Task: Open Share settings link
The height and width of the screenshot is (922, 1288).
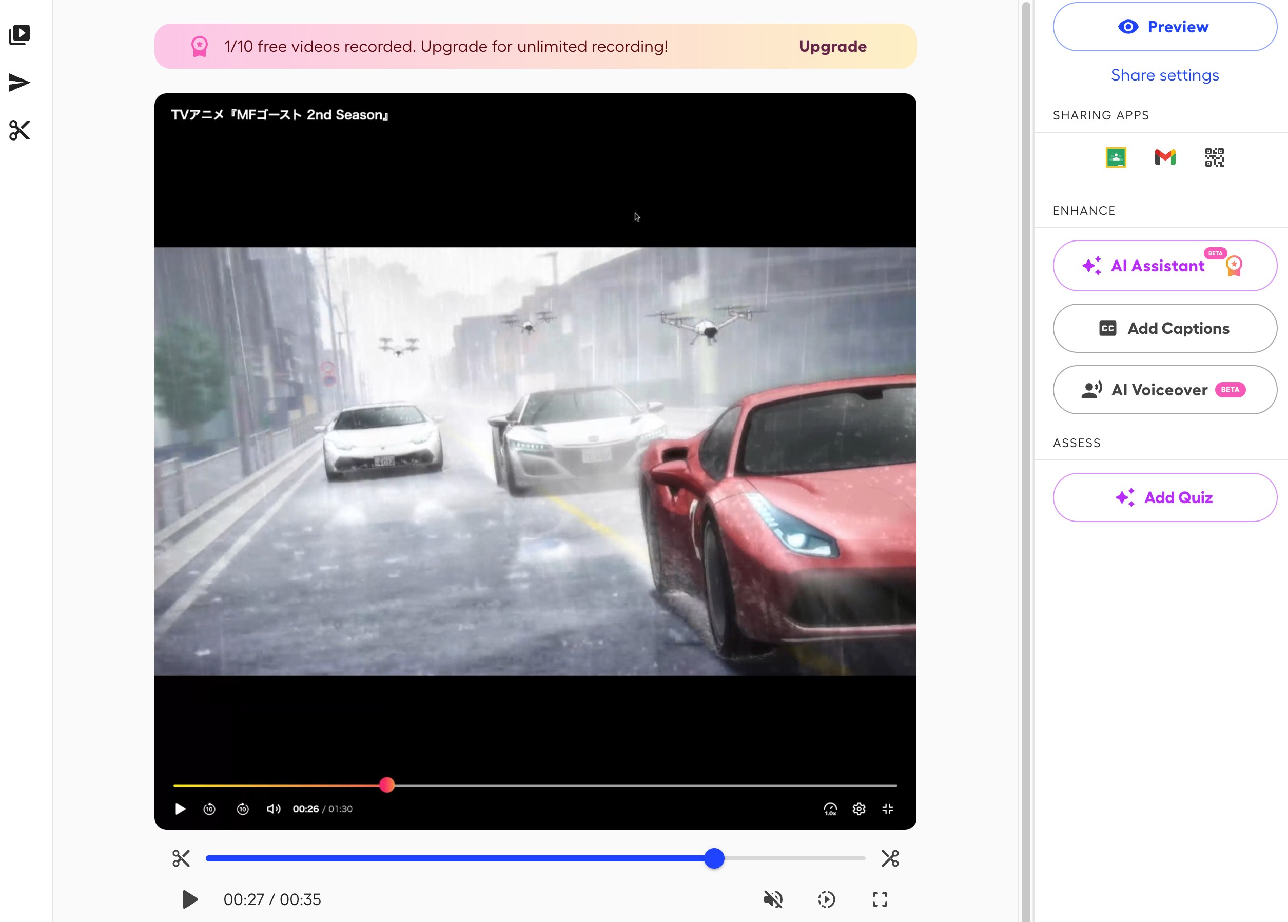Action: pyautogui.click(x=1165, y=75)
